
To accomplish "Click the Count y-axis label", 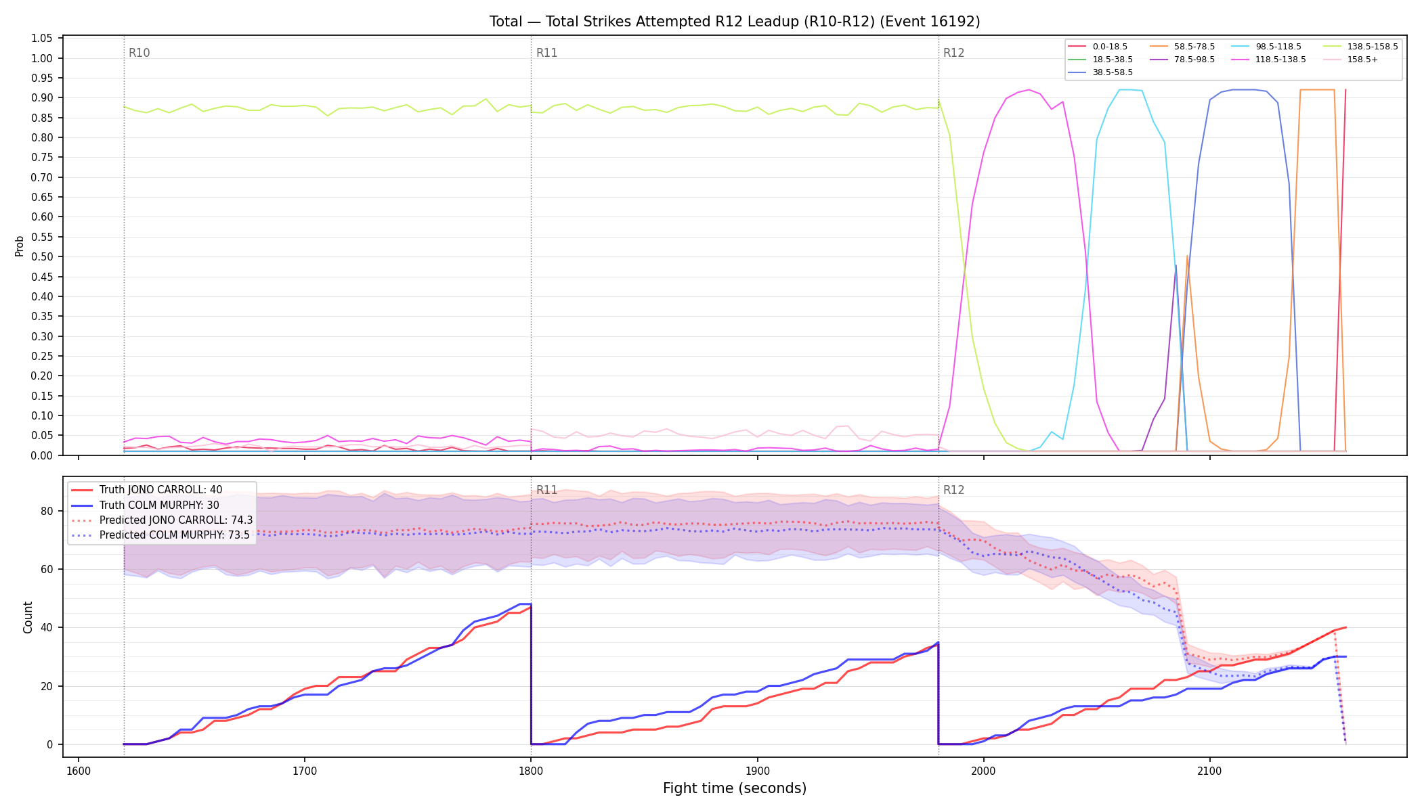I will coord(28,617).
